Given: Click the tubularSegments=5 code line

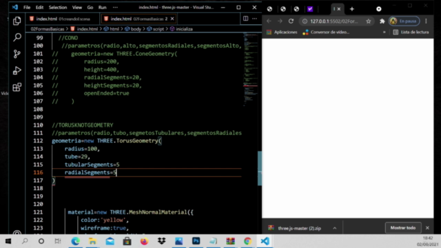Looking at the screenshot, I should click(x=92, y=165).
